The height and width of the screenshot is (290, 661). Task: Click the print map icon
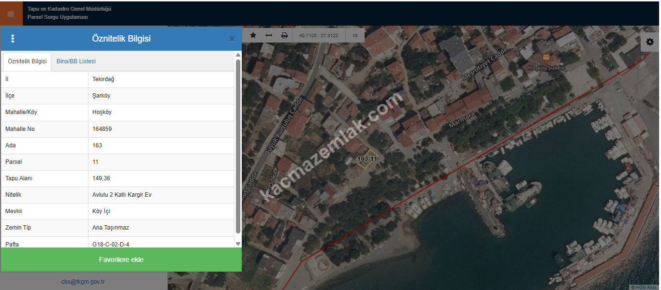click(x=284, y=35)
